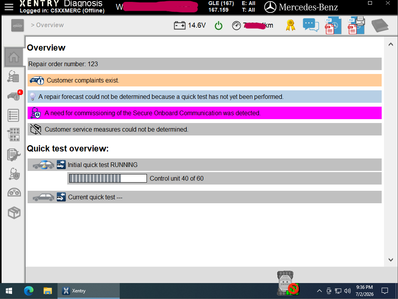
Task: Click the 14.6V battery voltage value
Action: click(x=197, y=25)
